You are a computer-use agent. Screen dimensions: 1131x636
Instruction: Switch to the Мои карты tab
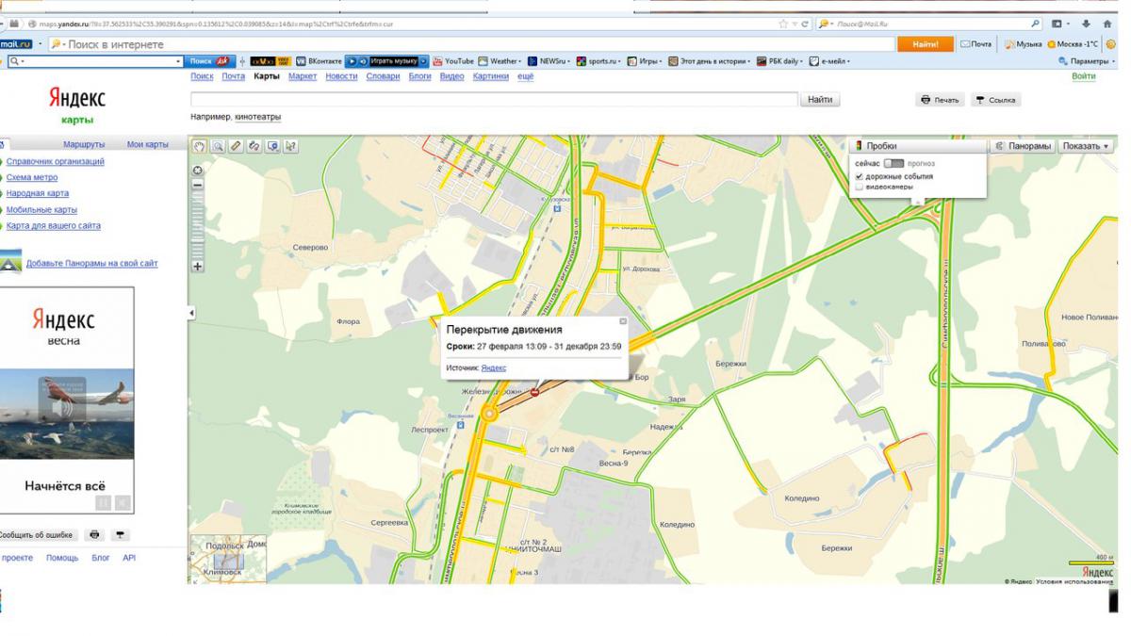tap(147, 144)
